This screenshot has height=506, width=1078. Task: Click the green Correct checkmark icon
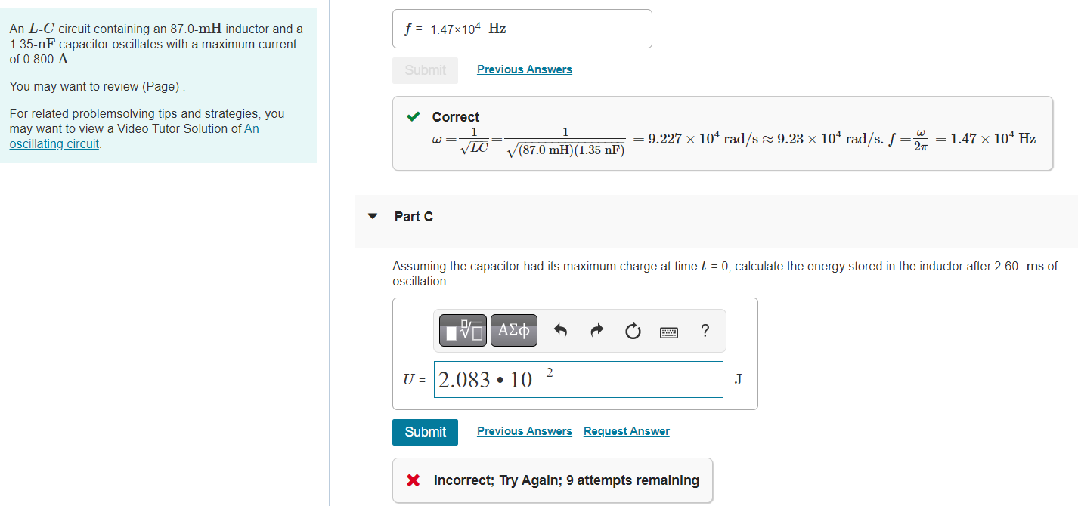pos(413,117)
